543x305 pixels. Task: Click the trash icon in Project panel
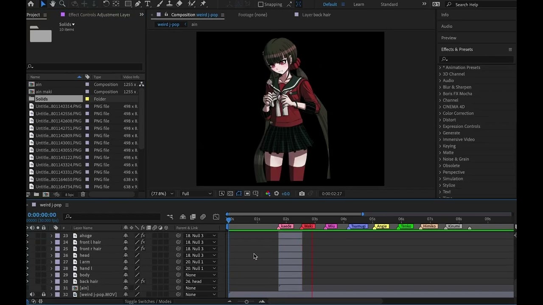click(83, 194)
